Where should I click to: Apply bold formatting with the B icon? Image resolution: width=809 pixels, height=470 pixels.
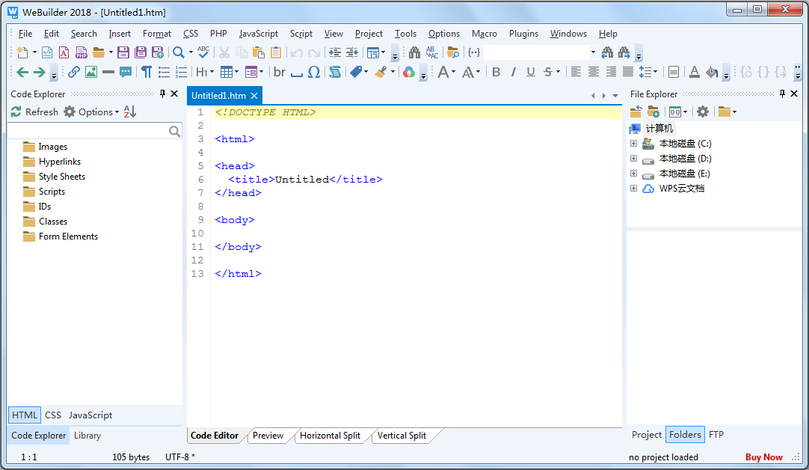pos(496,72)
